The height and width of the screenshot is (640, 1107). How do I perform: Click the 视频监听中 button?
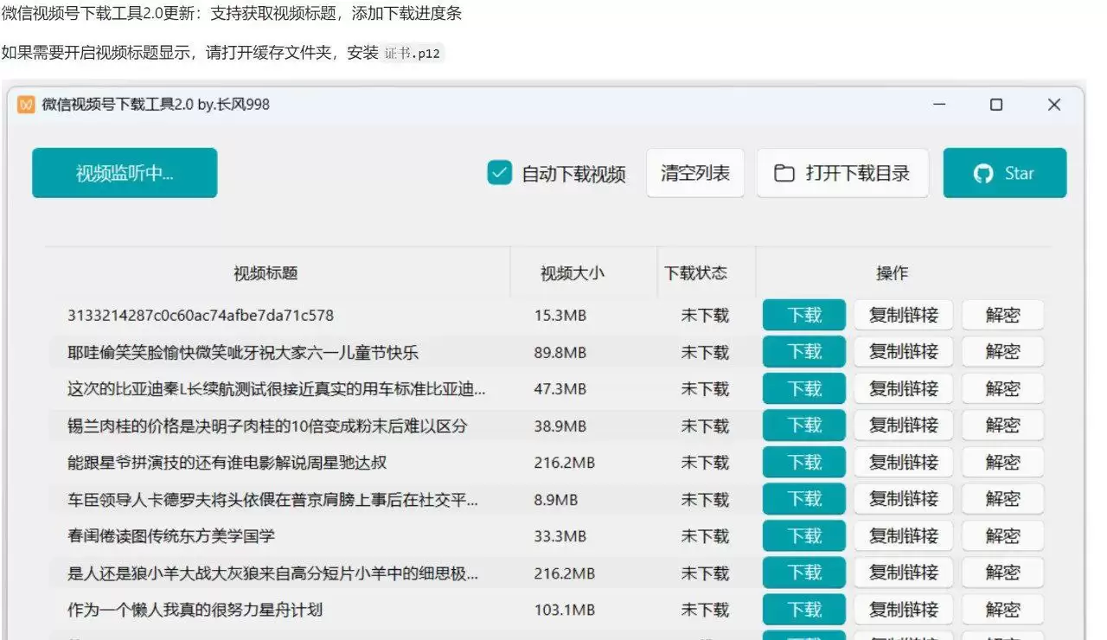[125, 172]
